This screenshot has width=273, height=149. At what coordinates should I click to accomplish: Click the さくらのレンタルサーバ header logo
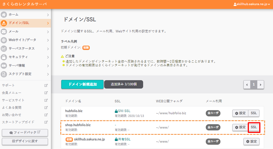tap(24, 4)
